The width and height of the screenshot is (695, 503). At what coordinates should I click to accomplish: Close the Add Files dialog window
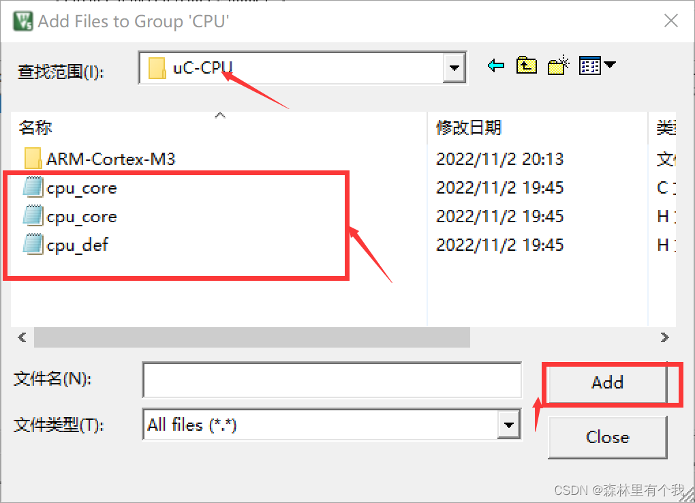[670, 20]
